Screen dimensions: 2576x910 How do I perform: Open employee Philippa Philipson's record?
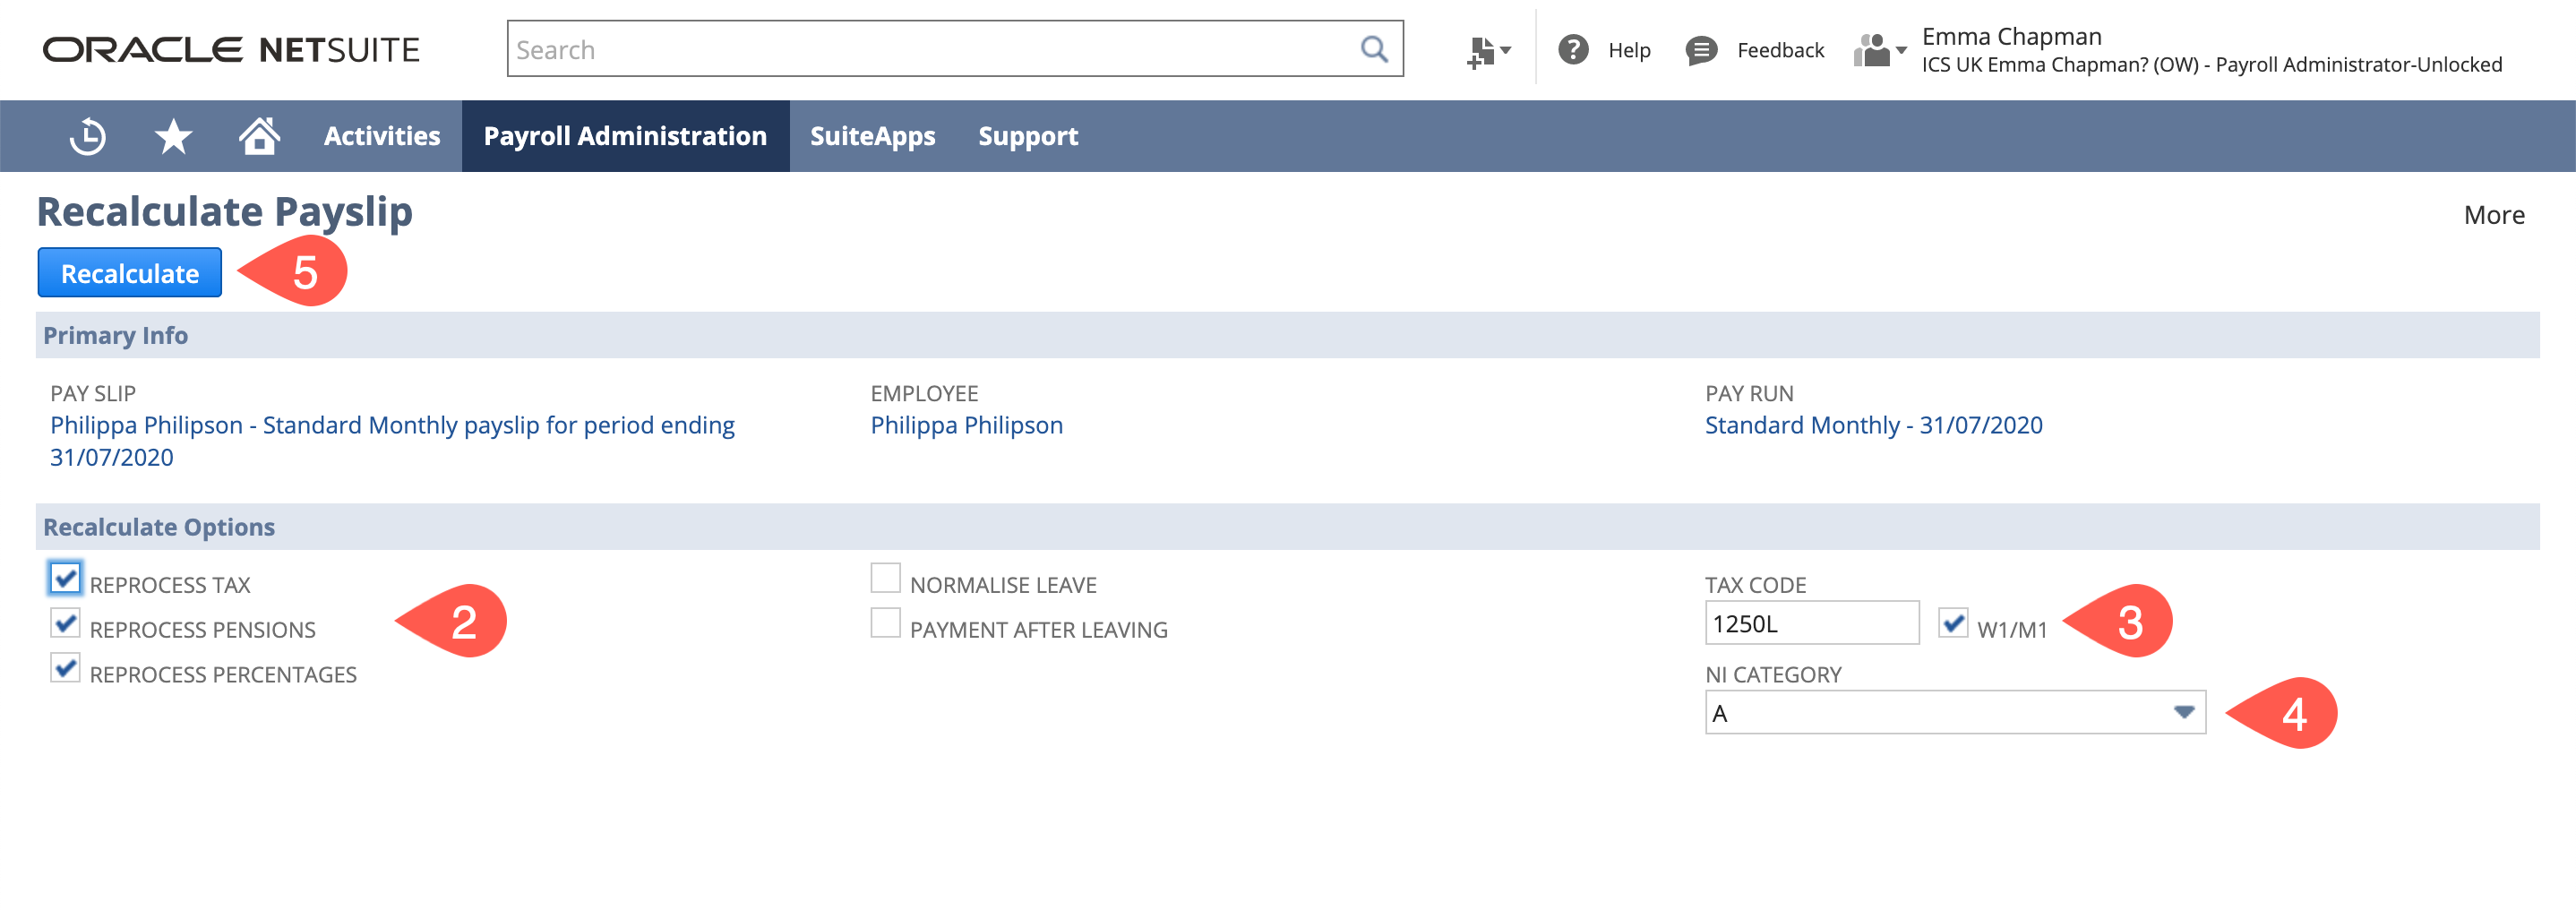click(x=966, y=424)
